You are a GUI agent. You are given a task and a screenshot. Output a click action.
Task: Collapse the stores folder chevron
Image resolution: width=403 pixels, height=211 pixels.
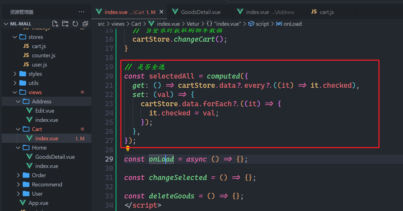click(x=15, y=37)
